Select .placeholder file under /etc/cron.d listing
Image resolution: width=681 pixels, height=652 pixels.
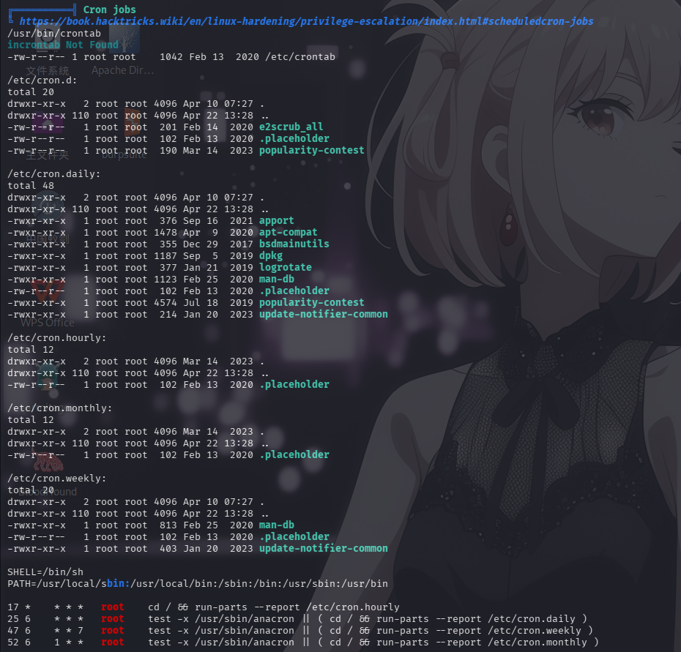pyautogui.click(x=294, y=138)
